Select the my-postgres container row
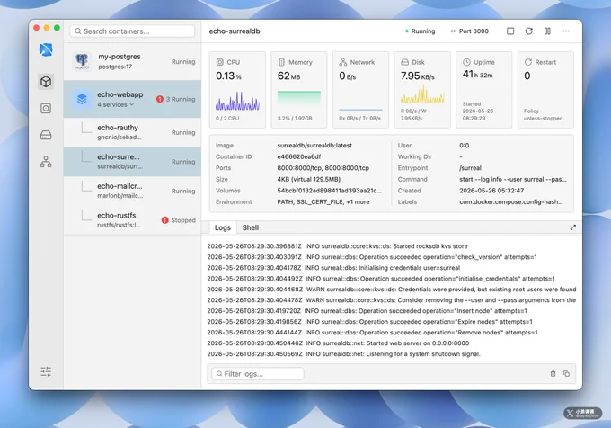The height and width of the screenshot is (428, 611). pos(132,61)
